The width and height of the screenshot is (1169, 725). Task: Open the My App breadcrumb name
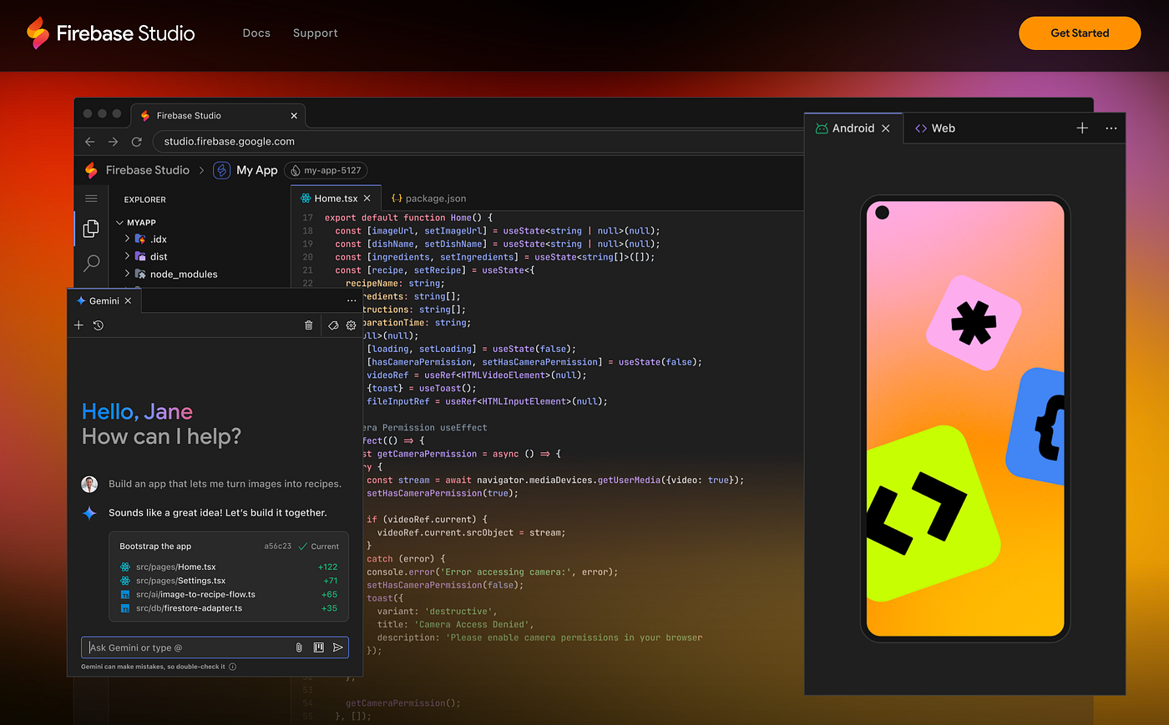point(257,170)
